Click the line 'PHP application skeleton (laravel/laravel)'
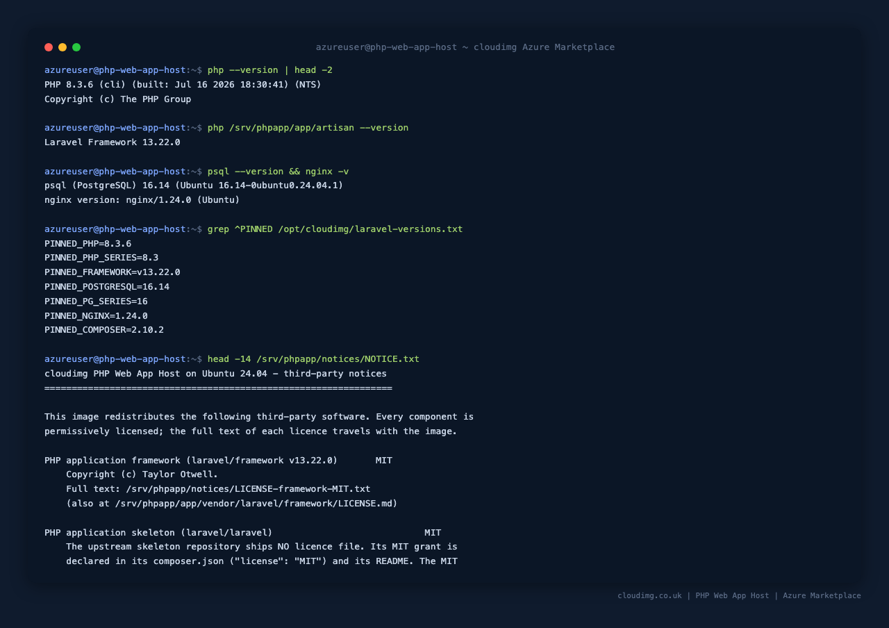This screenshot has height=628, width=889. coord(158,533)
